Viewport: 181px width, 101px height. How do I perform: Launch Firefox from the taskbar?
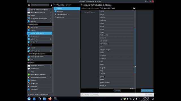pos(50,99)
